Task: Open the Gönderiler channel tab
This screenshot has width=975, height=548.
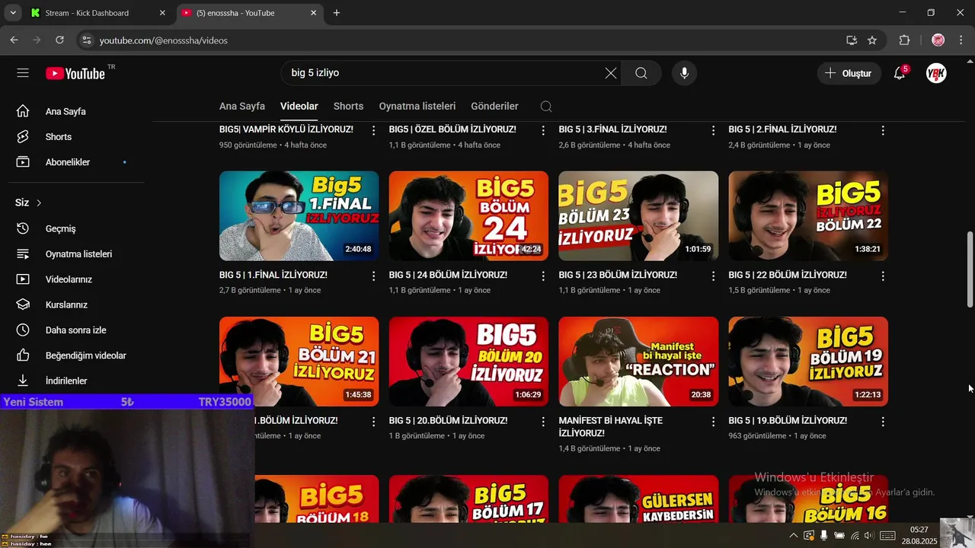Action: [x=494, y=107]
